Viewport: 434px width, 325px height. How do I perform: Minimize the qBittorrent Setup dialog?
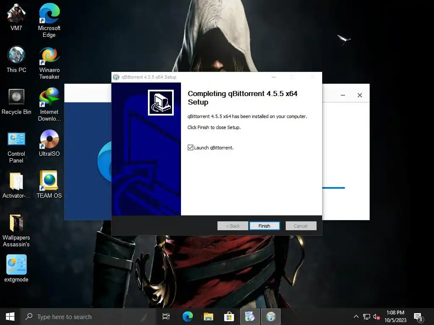point(274,77)
